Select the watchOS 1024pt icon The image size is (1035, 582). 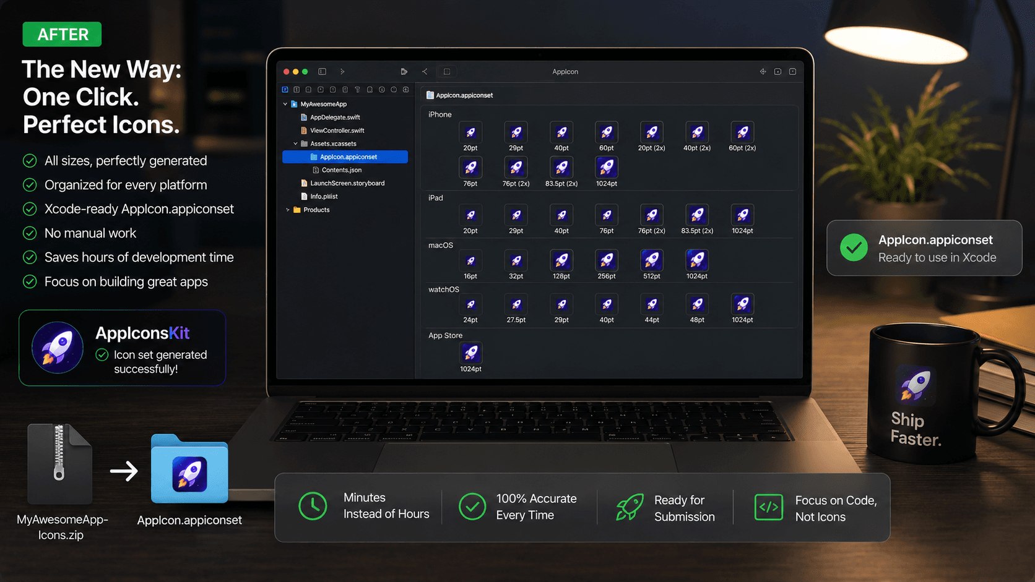point(742,304)
